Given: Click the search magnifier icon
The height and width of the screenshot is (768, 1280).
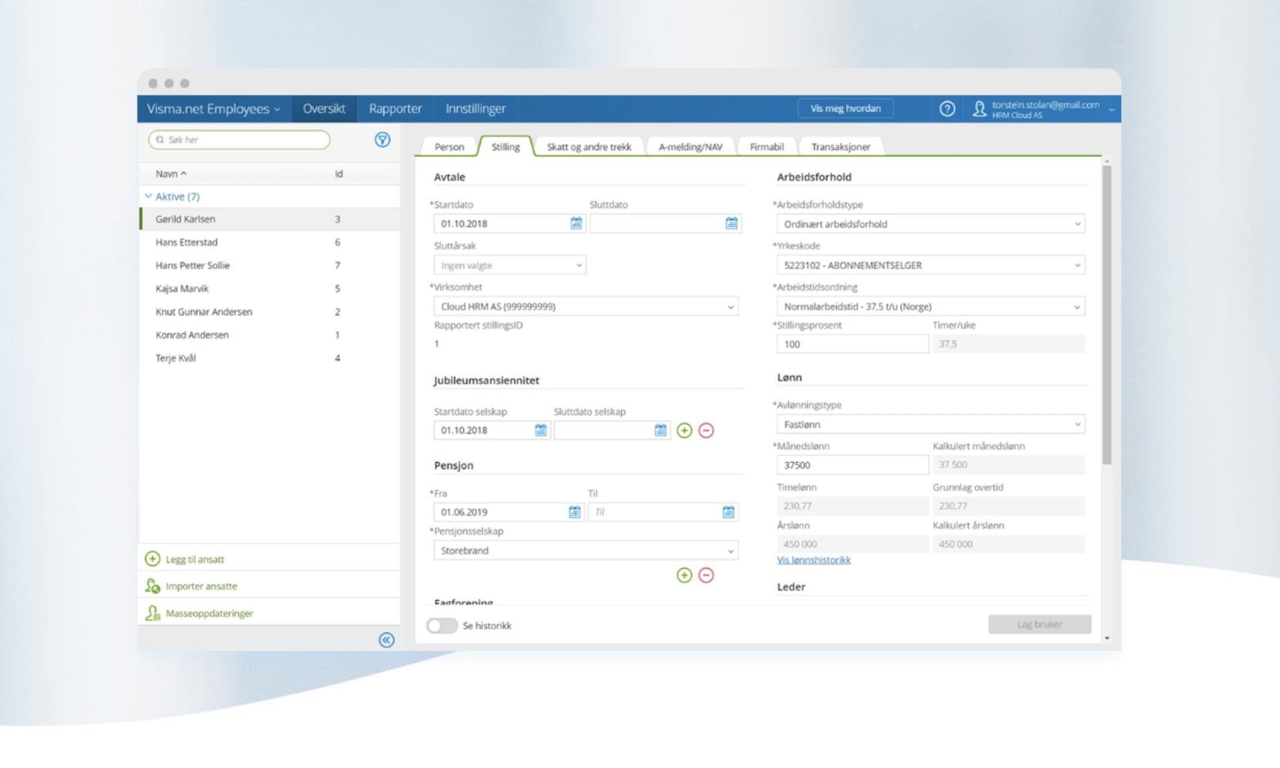Looking at the screenshot, I should click(160, 139).
